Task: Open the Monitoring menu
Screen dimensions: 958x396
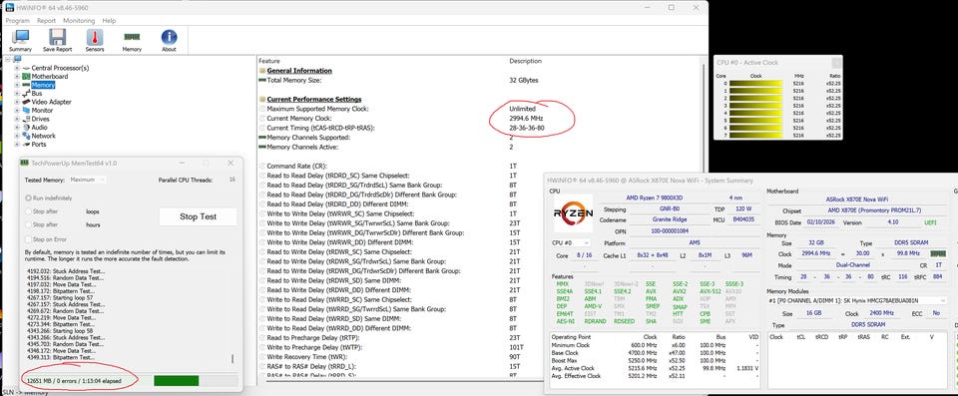Action: [79, 20]
